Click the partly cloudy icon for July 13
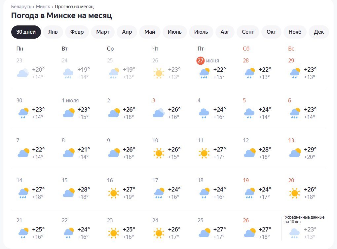The height and width of the screenshot is (249, 337). coord(295,153)
